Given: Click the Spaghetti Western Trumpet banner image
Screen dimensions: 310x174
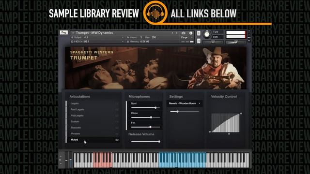Looking at the screenshot, I should tap(155, 68).
